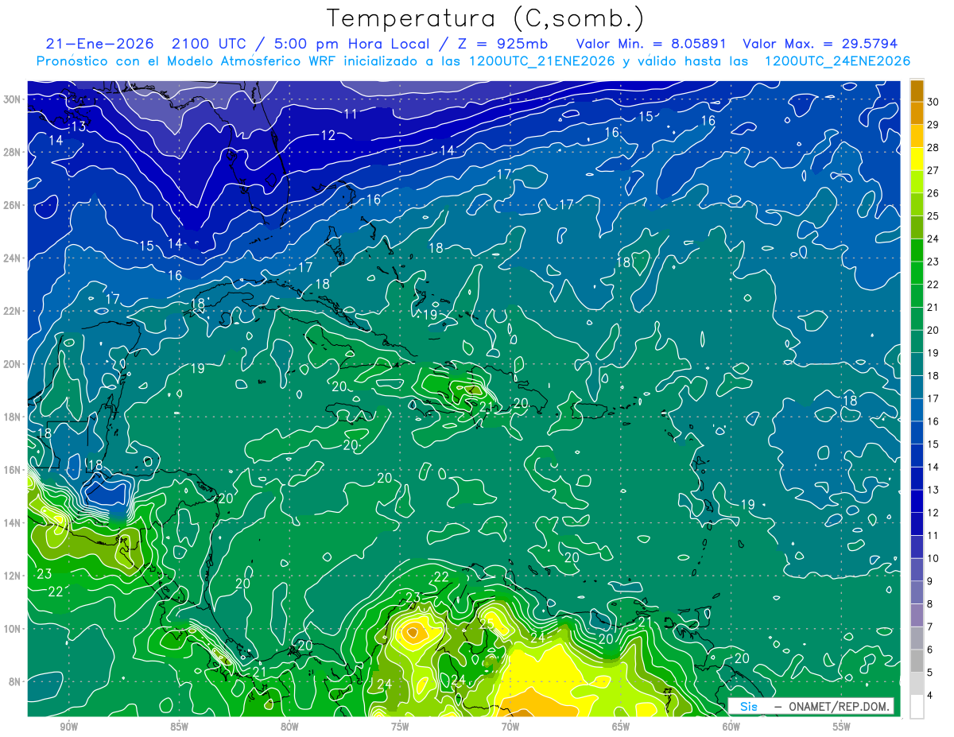Click the '13' contour label on the map
Image resolution: width=954 pixels, height=737 pixels.
pos(78,126)
